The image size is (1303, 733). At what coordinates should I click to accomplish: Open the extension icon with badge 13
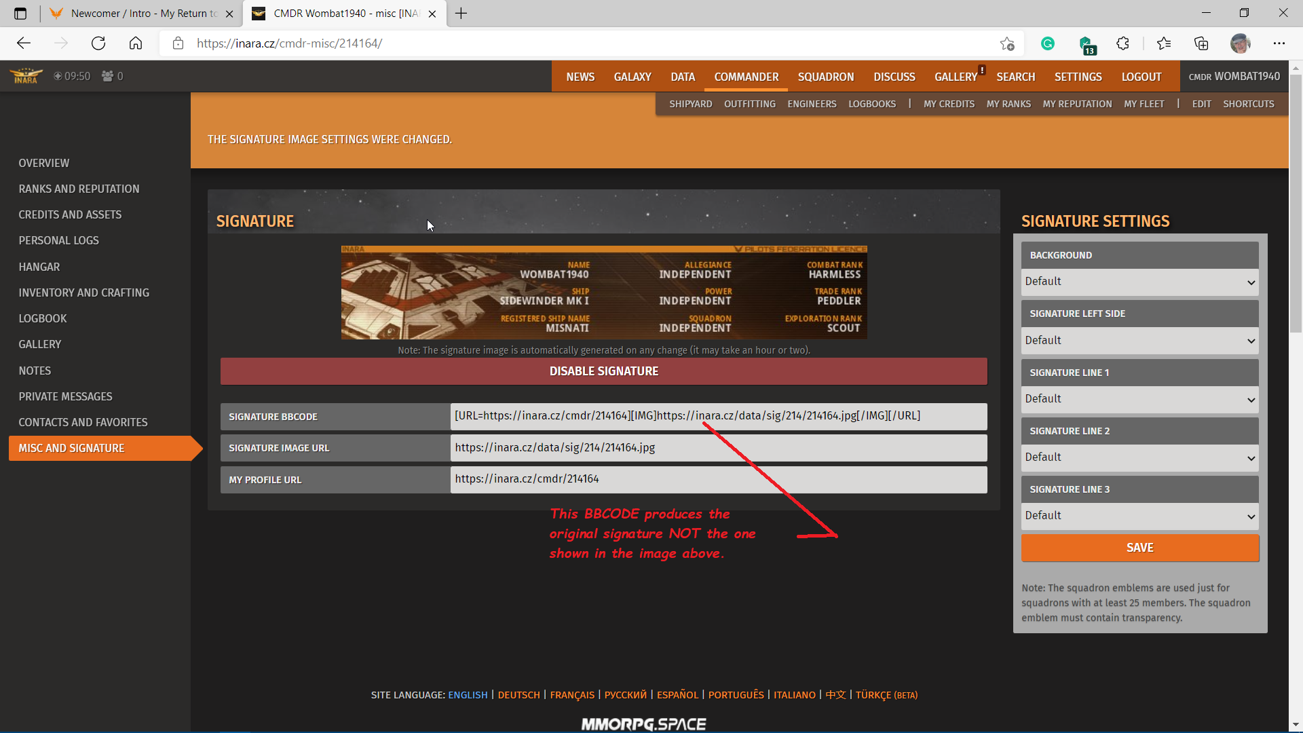click(1087, 45)
